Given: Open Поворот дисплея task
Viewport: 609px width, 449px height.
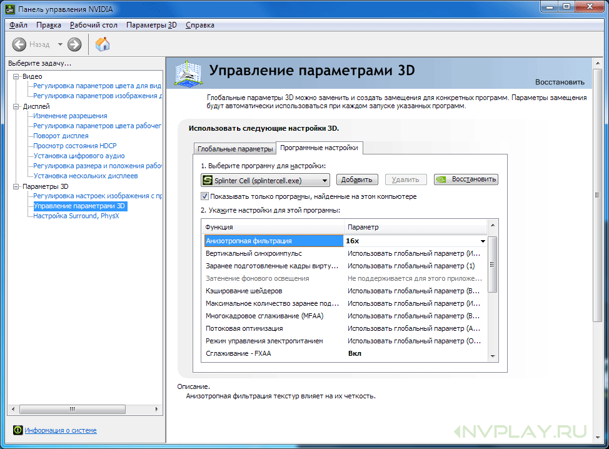Looking at the screenshot, I should [61, 136].
